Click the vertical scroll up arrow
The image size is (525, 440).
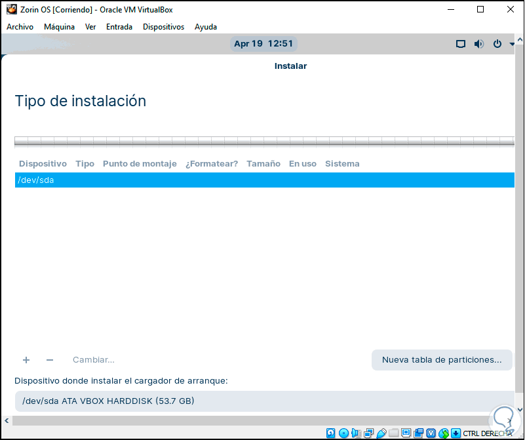pyautogui.click(x=520, y=40)
